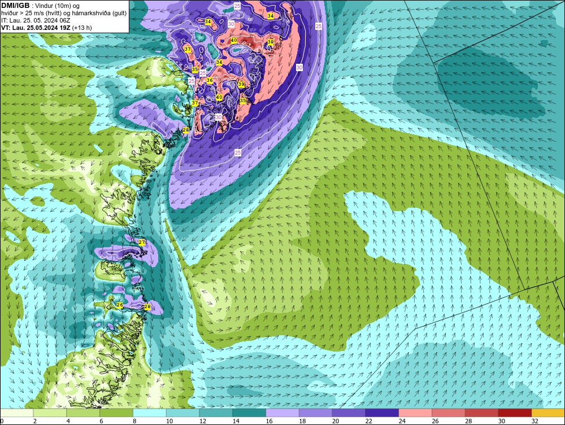Click the legend scale number 8
The height and width of the screenshot is (425, 565).
click(x=135, y=421)
